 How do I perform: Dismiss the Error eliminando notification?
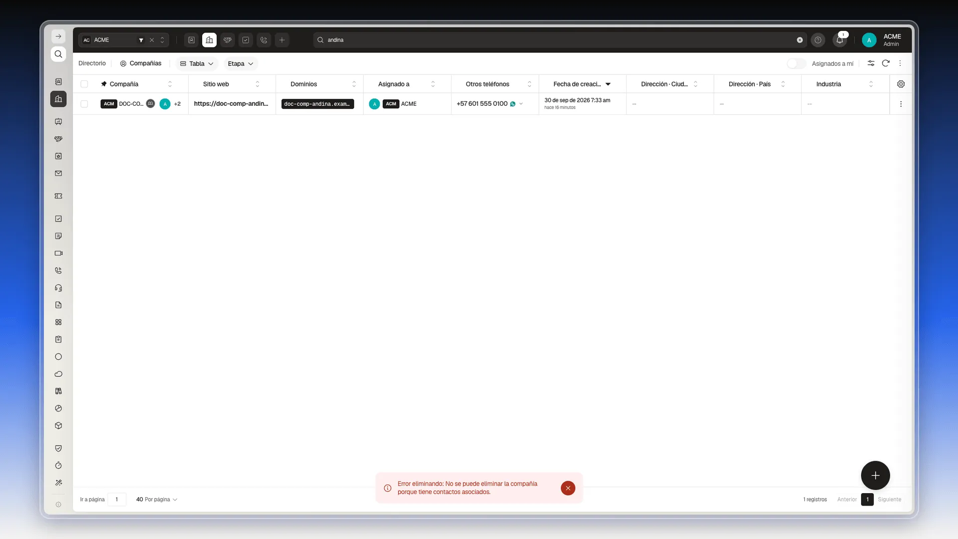[x=568, y=488]
